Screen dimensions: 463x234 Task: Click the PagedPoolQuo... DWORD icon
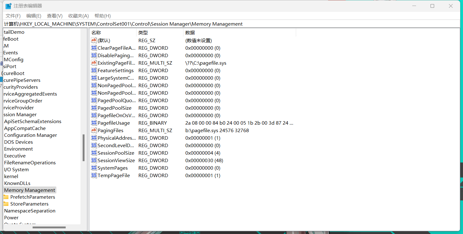coord(94,100)
